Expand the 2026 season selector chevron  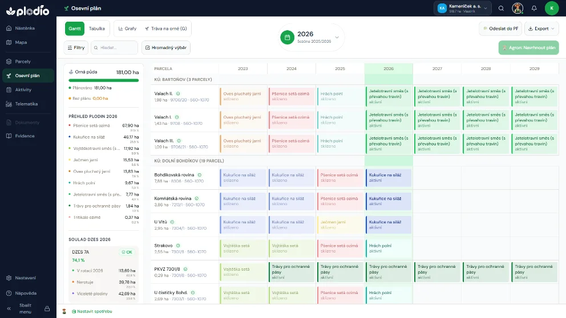click(x=337, y=37)
